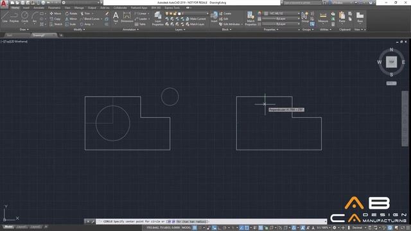Open the Annotate ribbon tab
The height and width of the screenshot is (231, 411).
[39, 8]
